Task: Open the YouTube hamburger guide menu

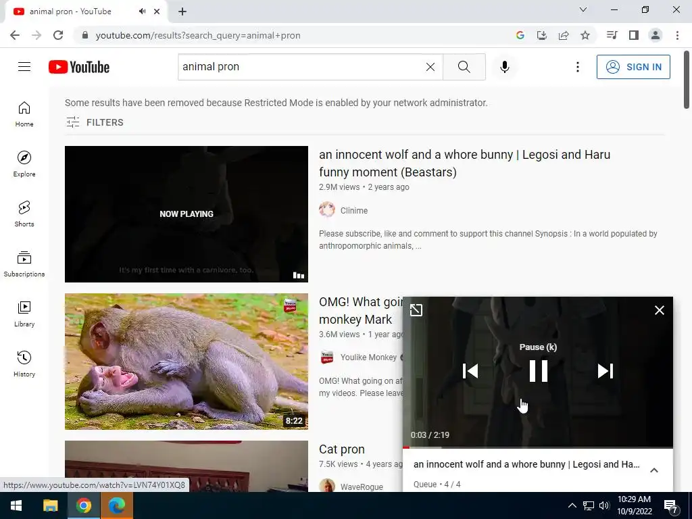Action: pos(24,67)
